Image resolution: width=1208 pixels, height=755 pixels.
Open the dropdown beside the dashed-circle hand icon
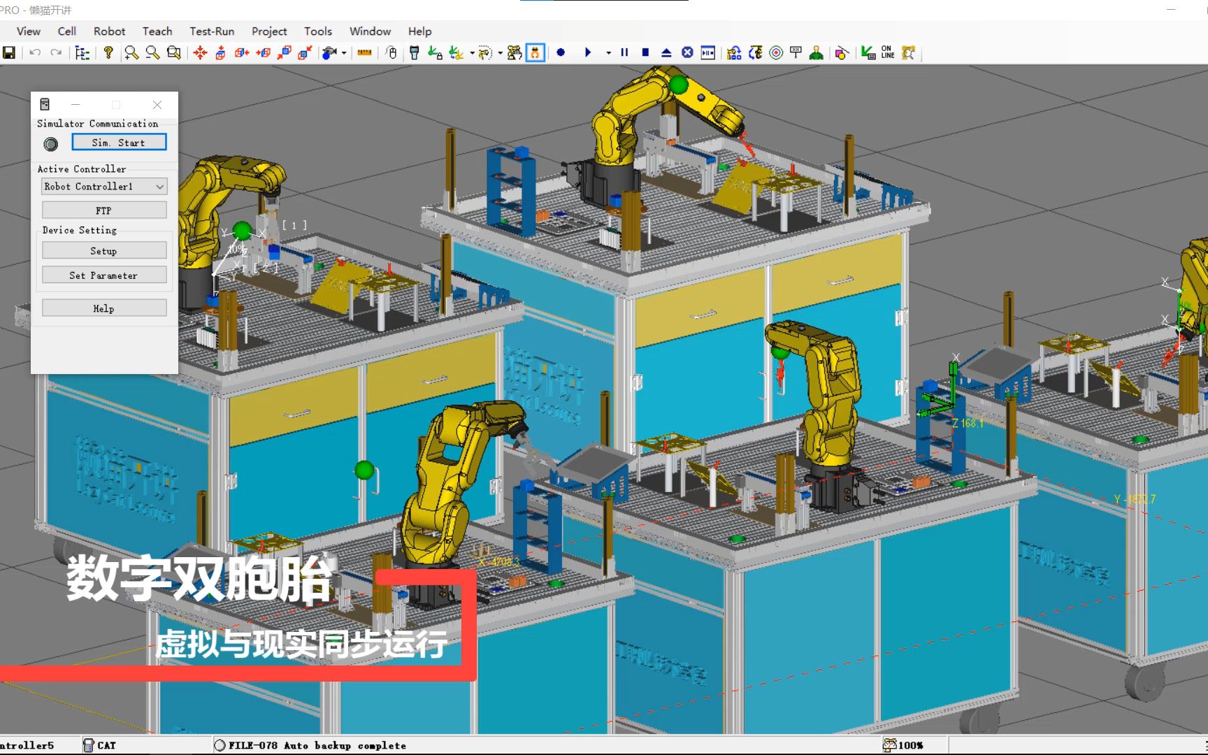point(501,53)
